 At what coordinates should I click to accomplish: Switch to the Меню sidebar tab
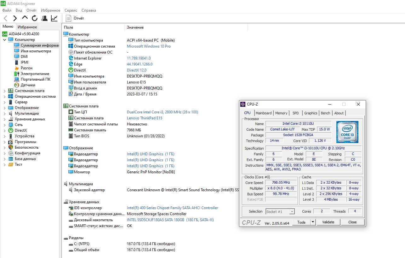click(x=8, y=27)
